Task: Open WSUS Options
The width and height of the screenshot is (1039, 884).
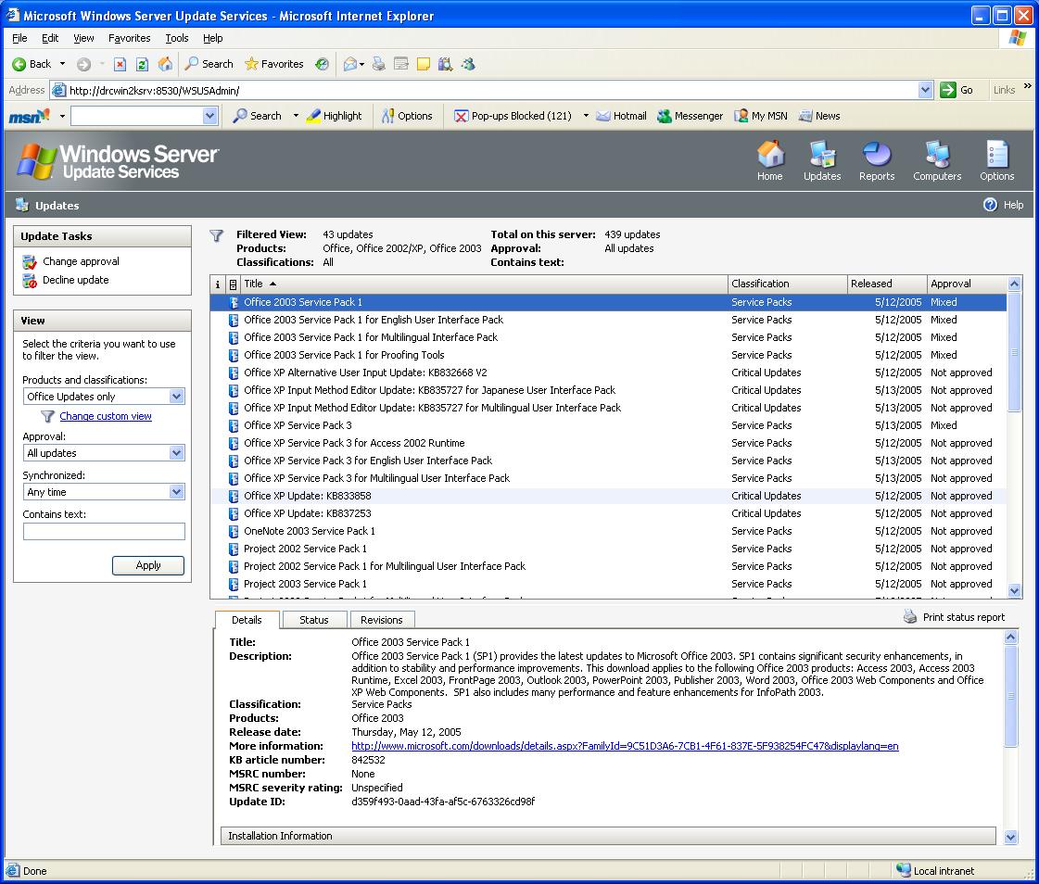Action: (x=996, y=159)
